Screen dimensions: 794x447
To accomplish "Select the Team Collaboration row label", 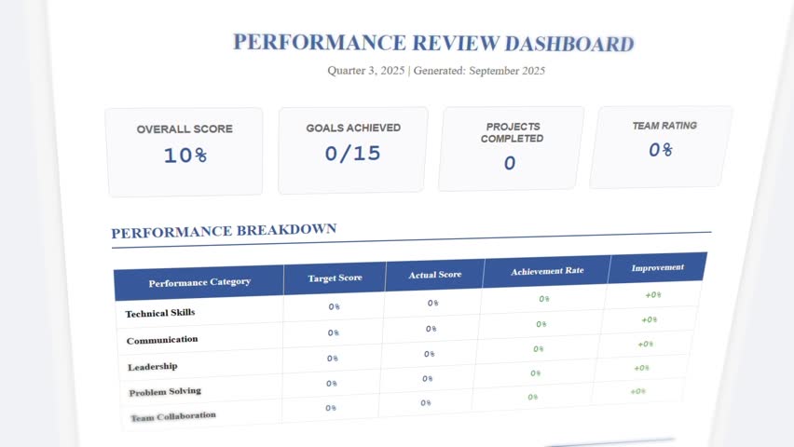I will 172,416.
